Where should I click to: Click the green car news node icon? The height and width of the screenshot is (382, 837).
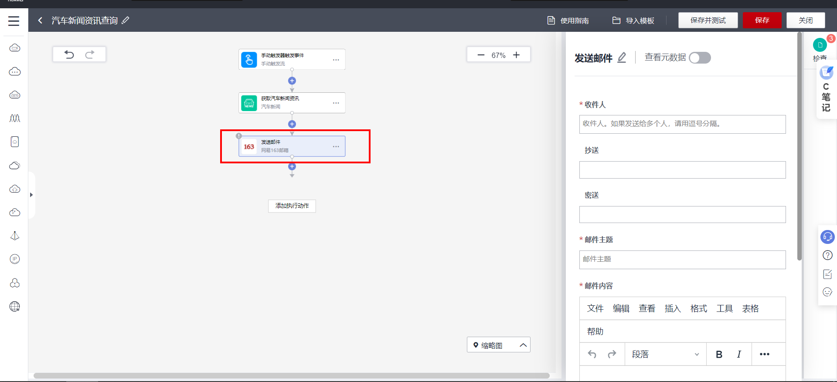[x=249, y=103]
